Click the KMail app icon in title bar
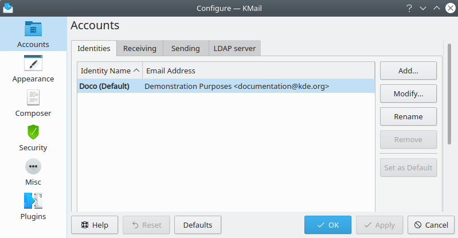 [8, 8]
